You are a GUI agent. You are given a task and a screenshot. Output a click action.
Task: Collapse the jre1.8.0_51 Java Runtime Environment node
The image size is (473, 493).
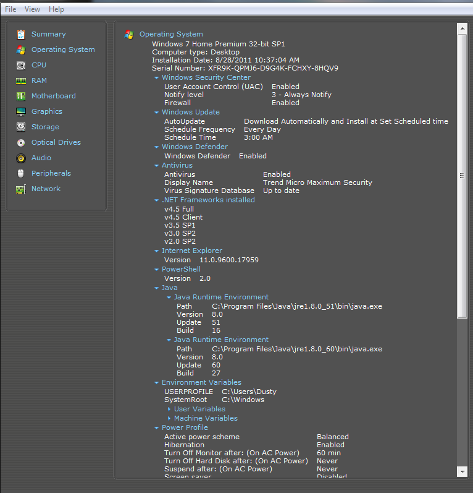click(x=169, y=297)
